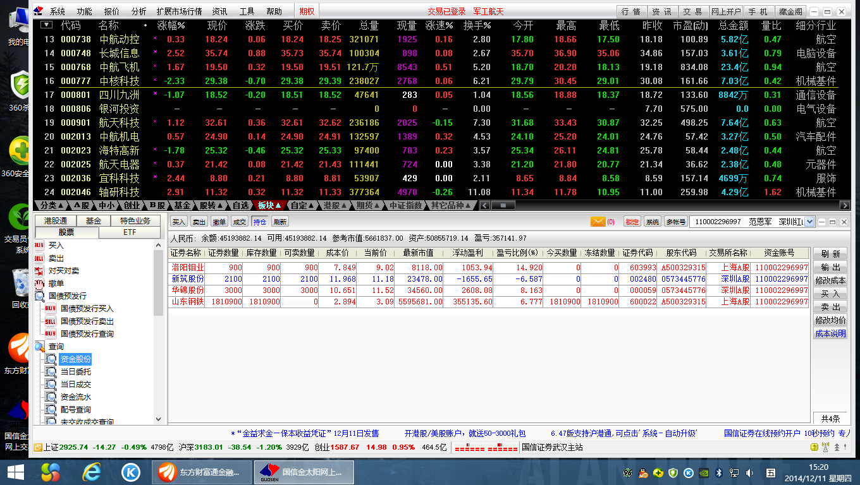Open the blue K app on taskbar
860x485 pixels.
click(131, 472)
